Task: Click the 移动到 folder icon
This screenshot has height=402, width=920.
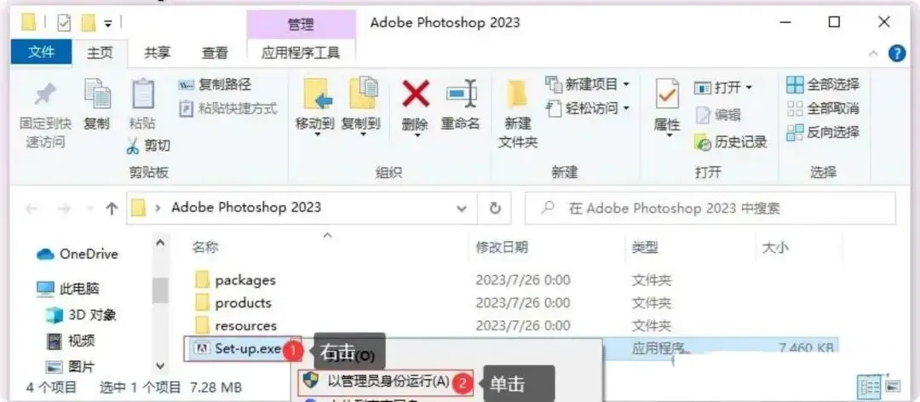Action: pos(318,94)
